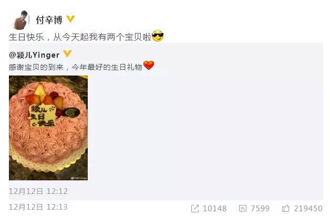The image size is (330, 216).
Task: Open 付辛博's profile avatar
Action: [x=22, y=20]
